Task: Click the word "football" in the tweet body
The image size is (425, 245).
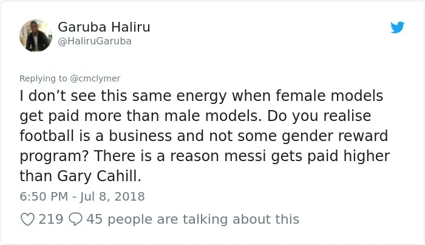Action: [47, 136]
